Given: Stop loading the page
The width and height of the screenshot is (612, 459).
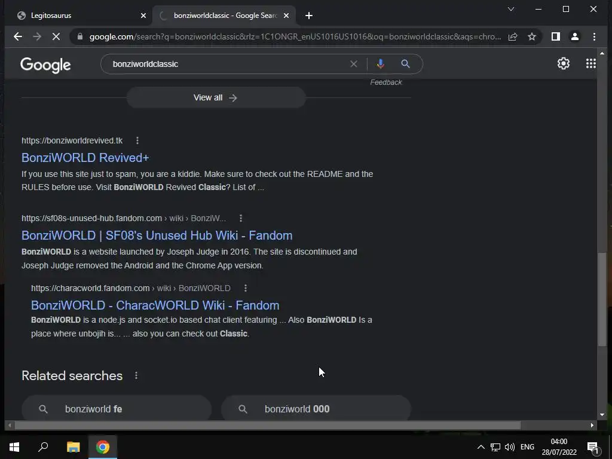Looking at the screenshot, I should click(56, 36).
